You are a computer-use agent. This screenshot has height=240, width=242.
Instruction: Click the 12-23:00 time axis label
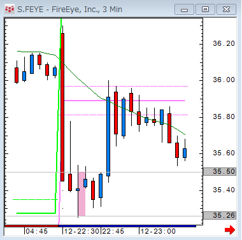158,231
